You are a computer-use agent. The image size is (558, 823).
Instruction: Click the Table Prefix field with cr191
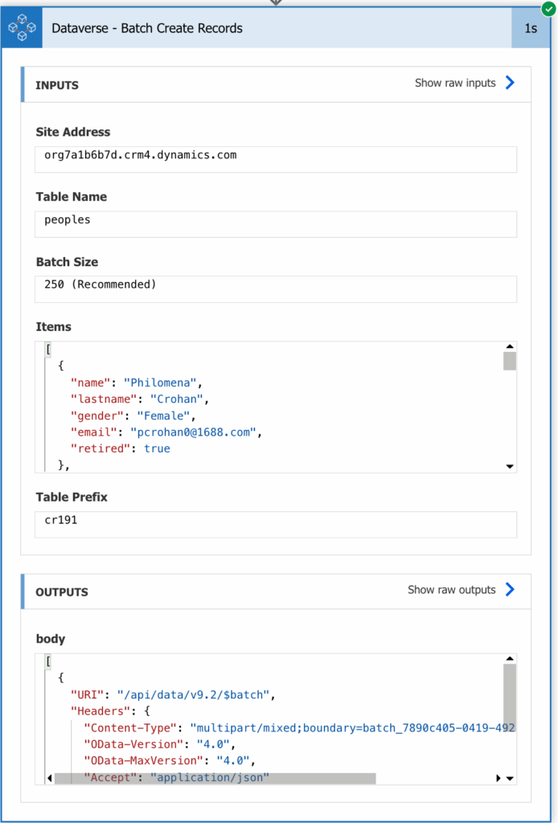pyautogui.click(x=276, y=524)
